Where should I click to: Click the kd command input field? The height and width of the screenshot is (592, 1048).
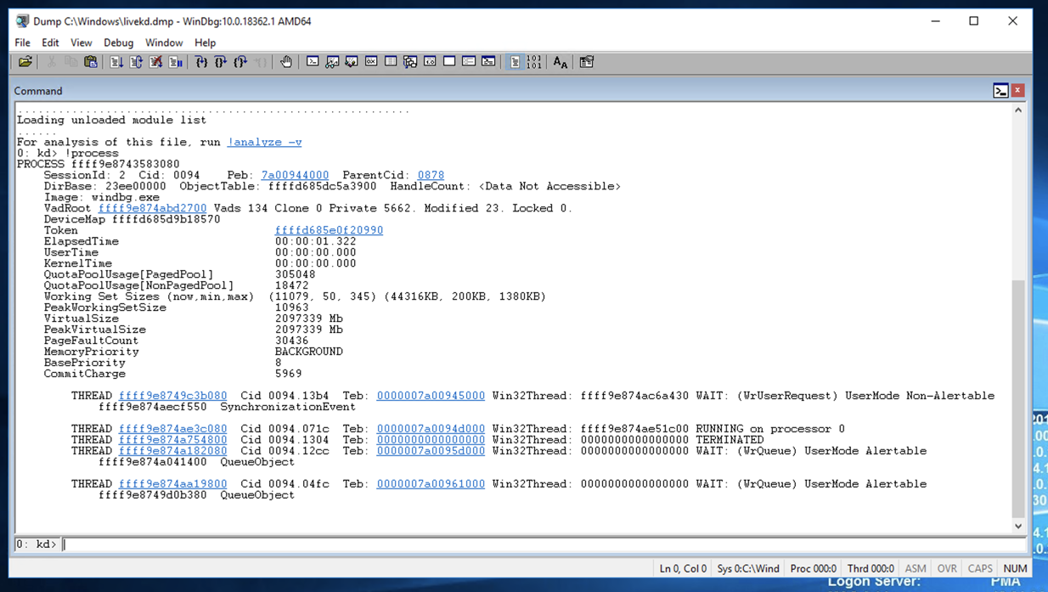pyautogui.click(x=544, y=544)
